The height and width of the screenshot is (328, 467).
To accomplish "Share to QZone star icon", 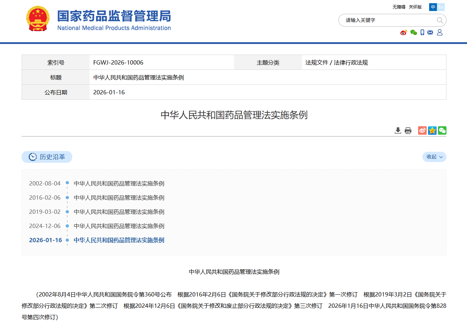I will coord(432,130).
